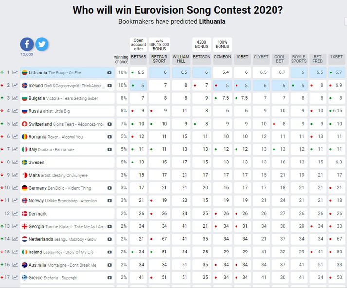Click the Germany flag icon
Screen dimensions: 347x288
25,188
